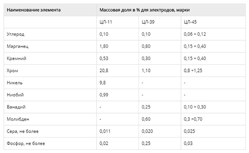Select the value 0,06 ÷ 0,12 cell

[x=213, y=34]
